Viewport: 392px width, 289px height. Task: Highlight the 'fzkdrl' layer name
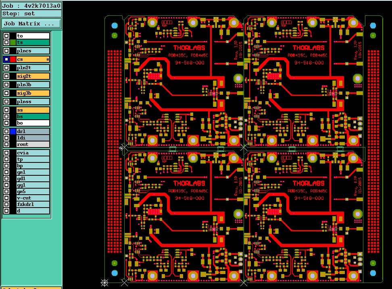click(x=33, y=204)
